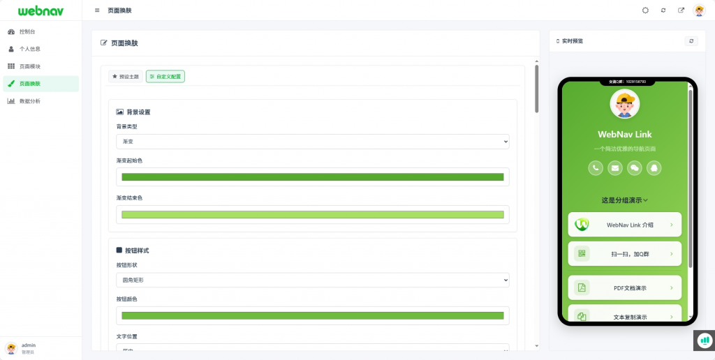The height and width of the screenshot is (360, 715).
Task: Click the QQ penguin icon in the preview
Action: pos(654,167)
